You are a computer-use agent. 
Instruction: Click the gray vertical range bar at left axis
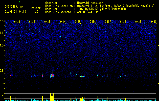click(x=5, y=72)
